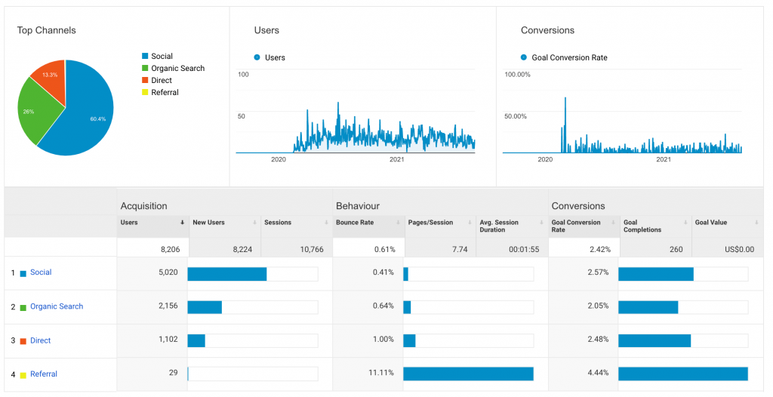
Task: Open the New Users metric dropdown
Action: [x=254, y=223]
